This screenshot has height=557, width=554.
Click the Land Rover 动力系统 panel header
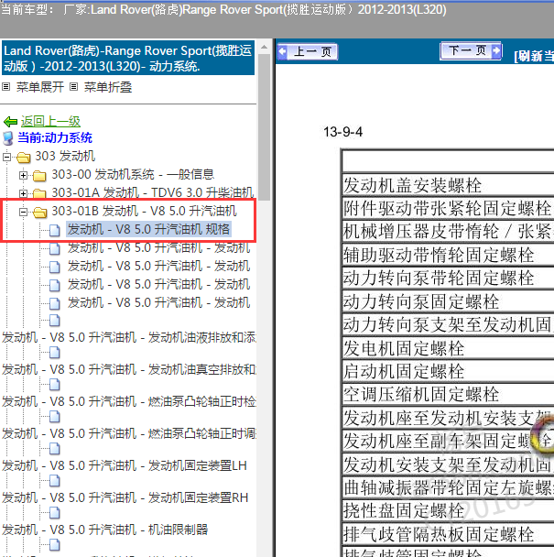pyautogui.click(x=128, y=58)
